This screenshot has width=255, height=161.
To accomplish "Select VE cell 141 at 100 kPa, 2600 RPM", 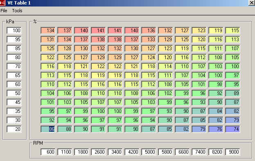I will tap(98, 31).
